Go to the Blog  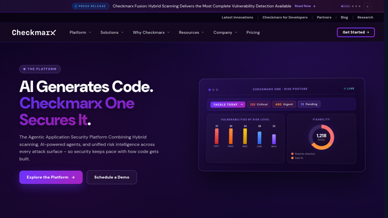pos(344,17)
